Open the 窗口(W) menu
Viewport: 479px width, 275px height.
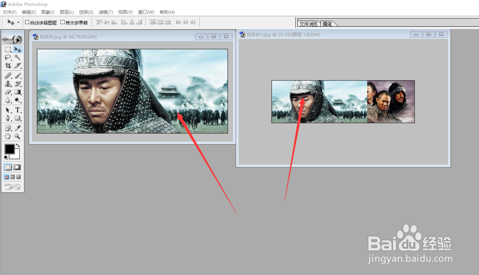click(x=146, y=12)
